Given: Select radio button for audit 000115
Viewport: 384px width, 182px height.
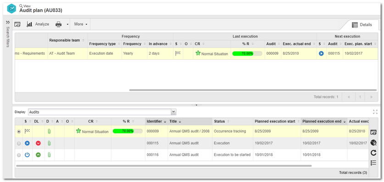Looking at the screenshot, I should click(19, 143).
